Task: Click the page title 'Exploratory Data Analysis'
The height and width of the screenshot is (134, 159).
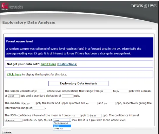Action: pos(29,22)
